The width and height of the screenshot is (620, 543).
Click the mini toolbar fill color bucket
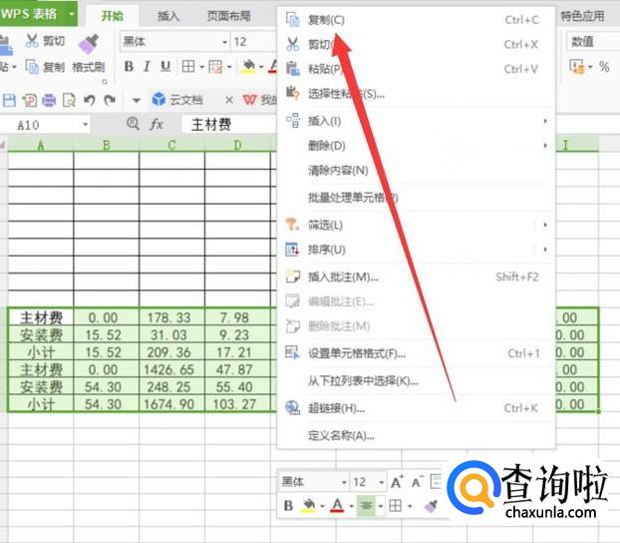pos(308,505)
